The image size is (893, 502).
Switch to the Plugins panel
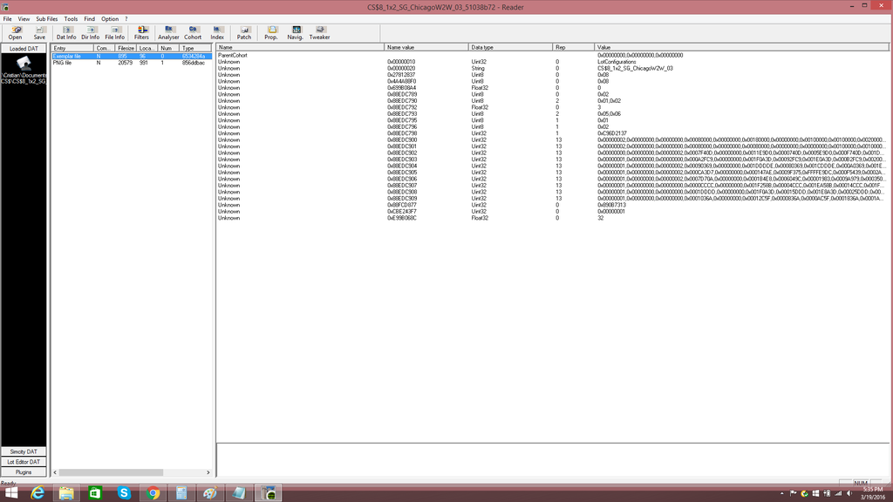pyautogui.click(x=24, y=471)
